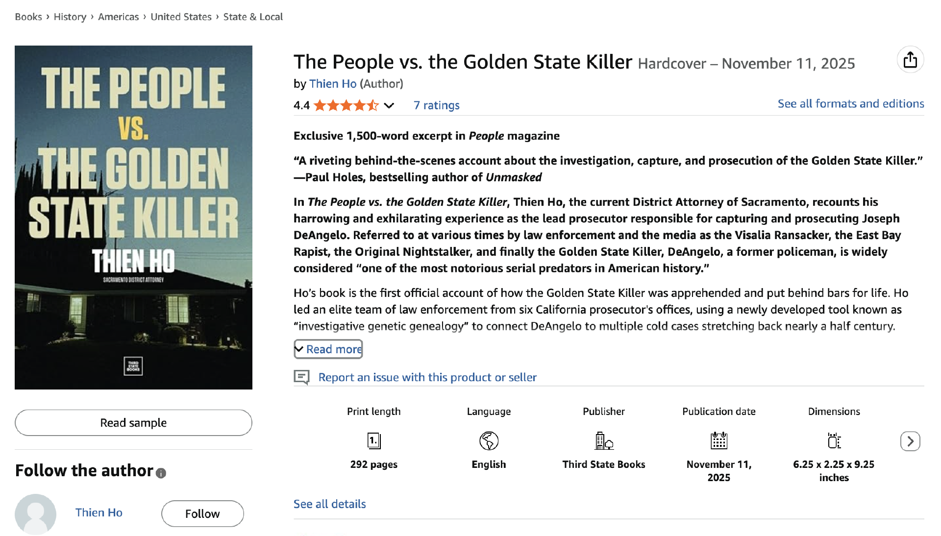Click the language globe icon
The height and width of the screenshot is (536, 941).
[489, 441]
